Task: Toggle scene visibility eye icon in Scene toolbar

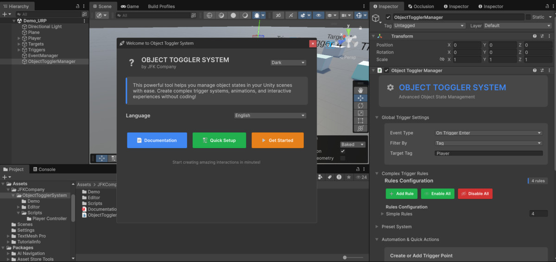Action: (318, 15)
